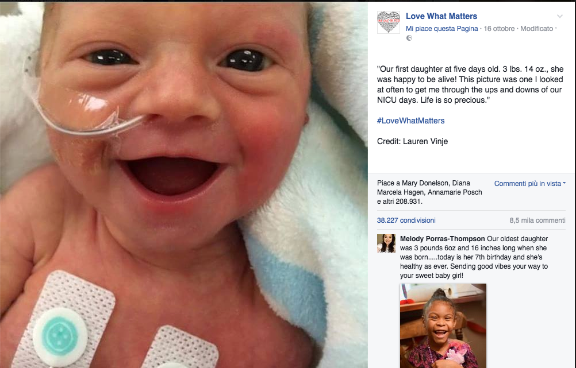The image size is (576, 368).
Task: Click the public globe privacy icon
Action: (x=409, y=38)
